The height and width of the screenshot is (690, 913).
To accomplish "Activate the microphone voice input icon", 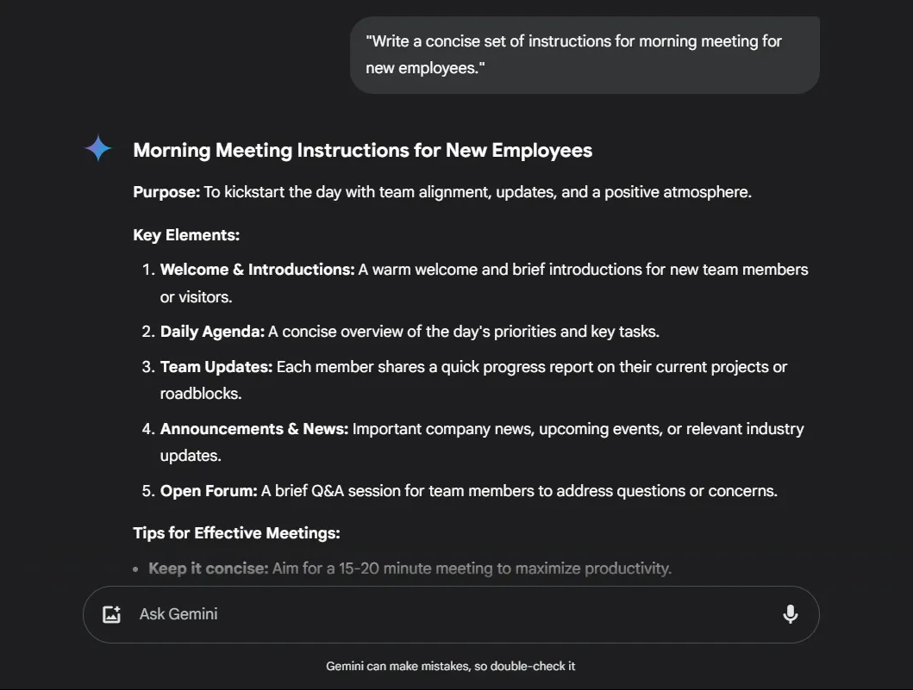I will click(790, 614).
